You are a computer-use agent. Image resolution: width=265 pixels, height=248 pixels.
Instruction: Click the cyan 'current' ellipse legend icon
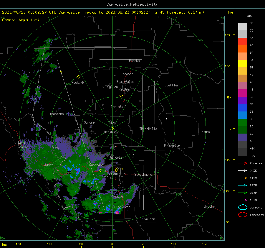(243, 207)
